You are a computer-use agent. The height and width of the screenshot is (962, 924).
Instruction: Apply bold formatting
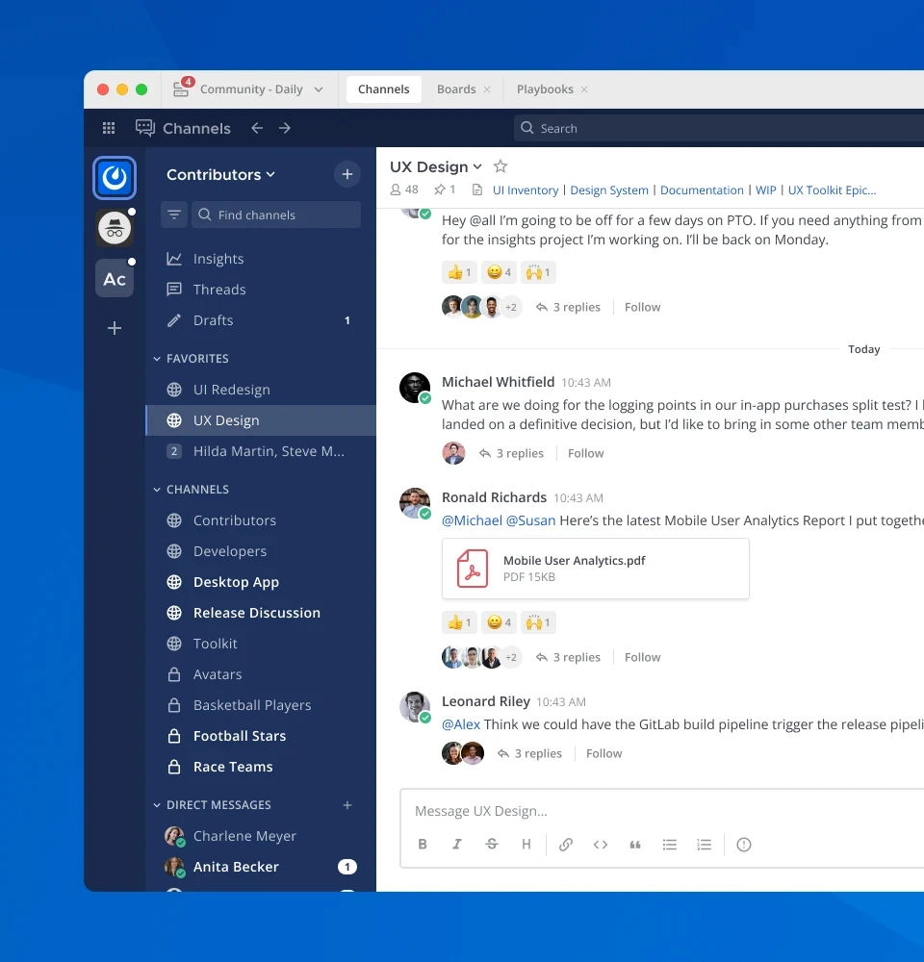[x=423, y=845]
